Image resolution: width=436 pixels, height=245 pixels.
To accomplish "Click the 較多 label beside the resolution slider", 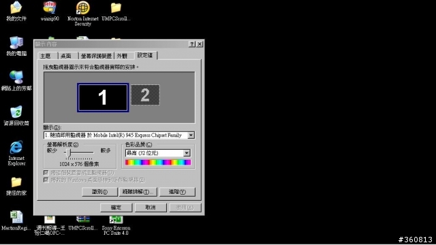I will click(x=106, y=150).
